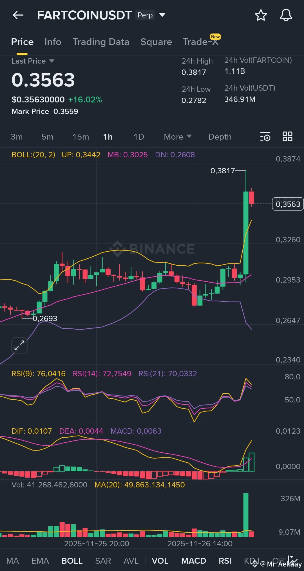Open the Trading Data tab
The image size is (304, 571).
pyautogui.click(x=101, y=42)
